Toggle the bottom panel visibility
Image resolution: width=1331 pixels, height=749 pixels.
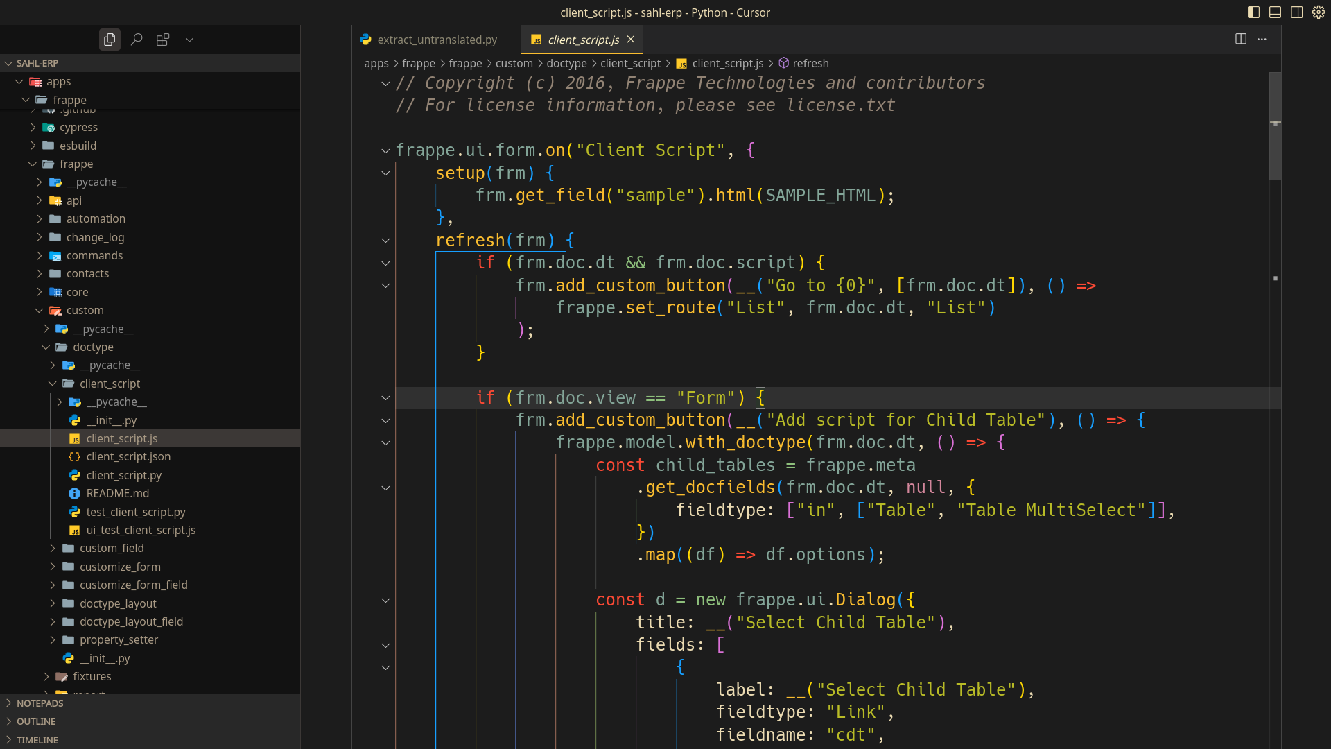click(x=1275, y=12)
